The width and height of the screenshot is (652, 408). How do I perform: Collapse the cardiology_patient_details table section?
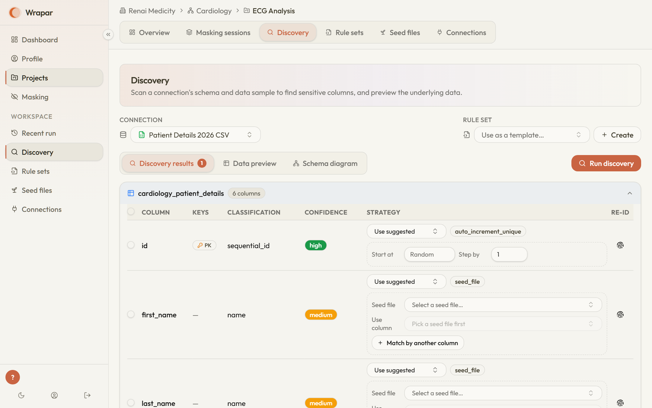tap(630, 193)
